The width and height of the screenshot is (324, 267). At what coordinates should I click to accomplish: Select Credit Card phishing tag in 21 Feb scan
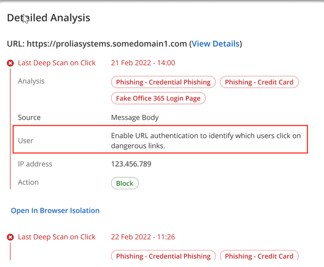(259, 82)
